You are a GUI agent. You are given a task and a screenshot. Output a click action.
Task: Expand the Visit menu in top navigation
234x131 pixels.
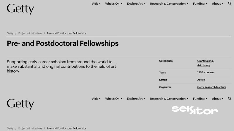(96, 4)
